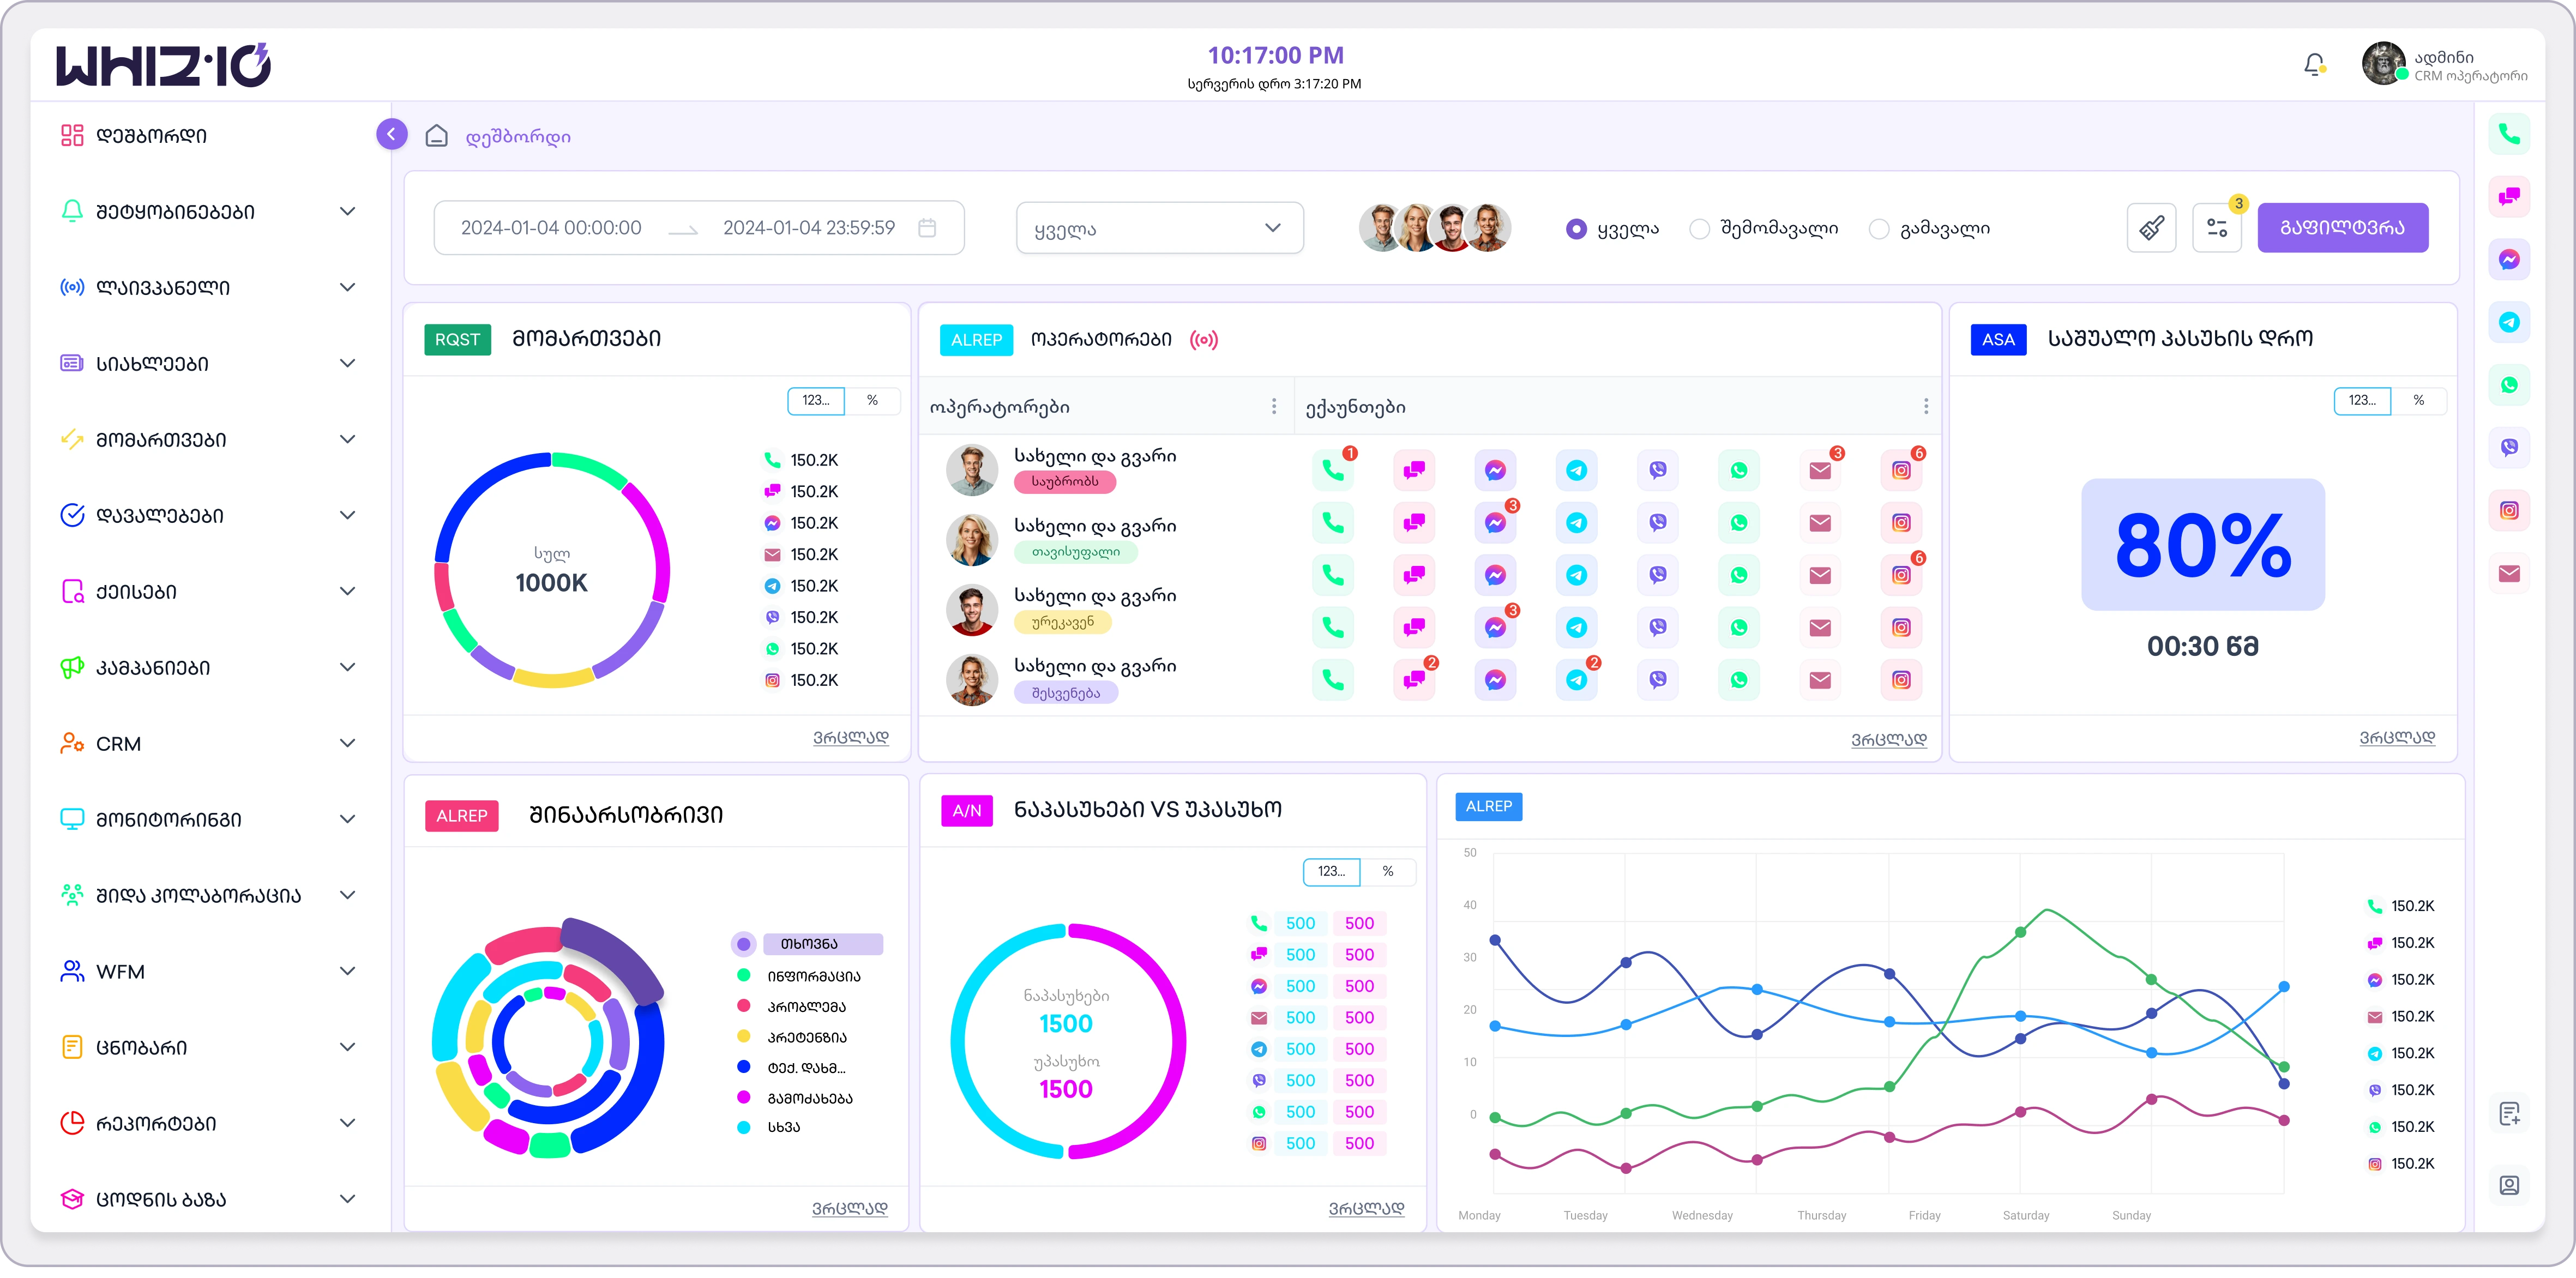The height and width of the screenshot is (1278, 2576).
Task: Select the გამავალი radio button
Action: 1879,229
